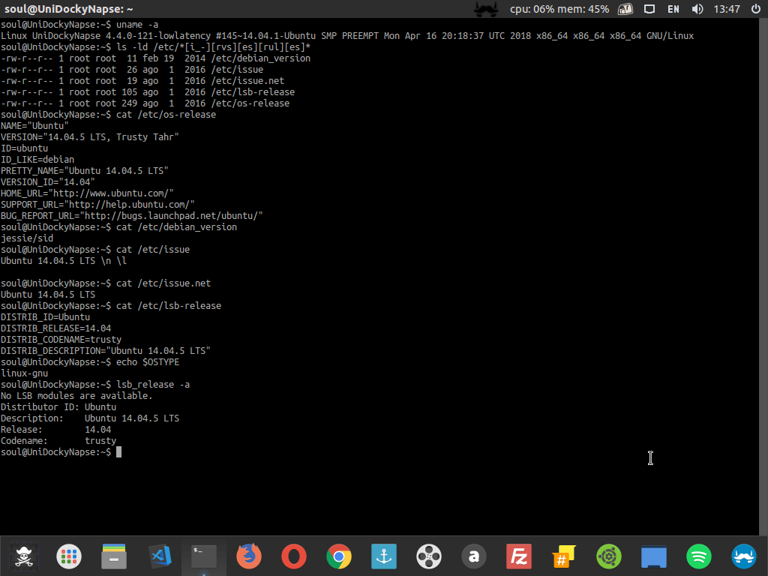Click the /etc/os-release listing entry

coord(250,103)
